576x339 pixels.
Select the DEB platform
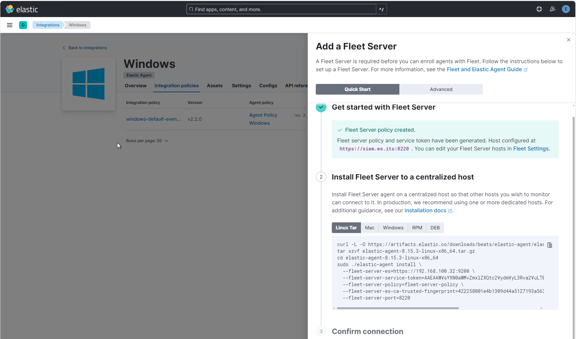[x=435, y=228]
